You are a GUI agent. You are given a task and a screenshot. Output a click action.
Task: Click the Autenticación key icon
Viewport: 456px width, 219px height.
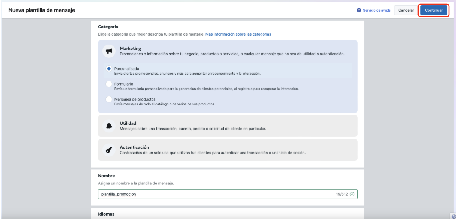[x=109, y=150]
